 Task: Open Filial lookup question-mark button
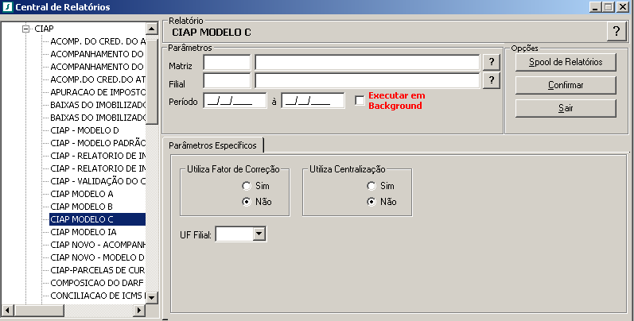(492, 80)
